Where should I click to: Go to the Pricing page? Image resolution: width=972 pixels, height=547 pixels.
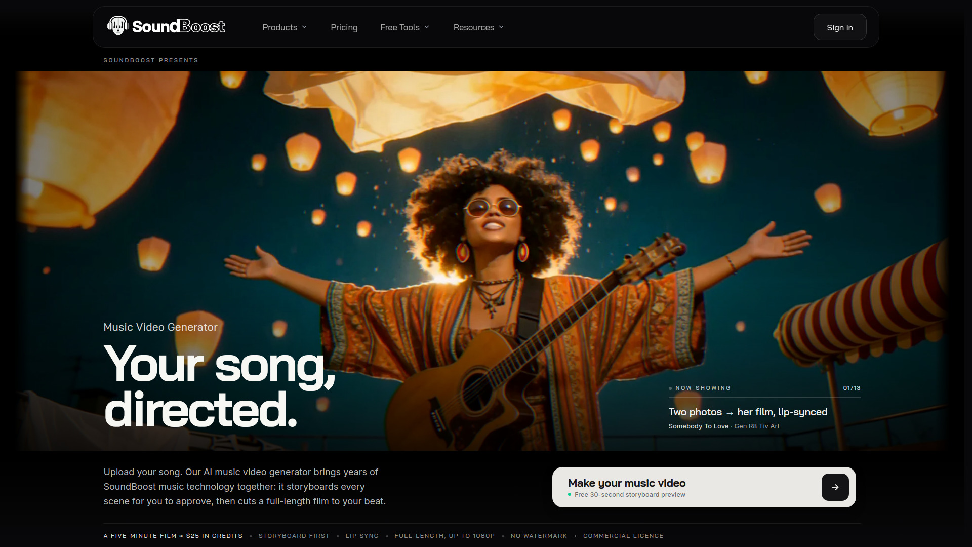click(344, 27)
